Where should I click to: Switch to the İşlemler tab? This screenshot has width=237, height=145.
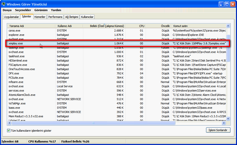pos(27,16)
